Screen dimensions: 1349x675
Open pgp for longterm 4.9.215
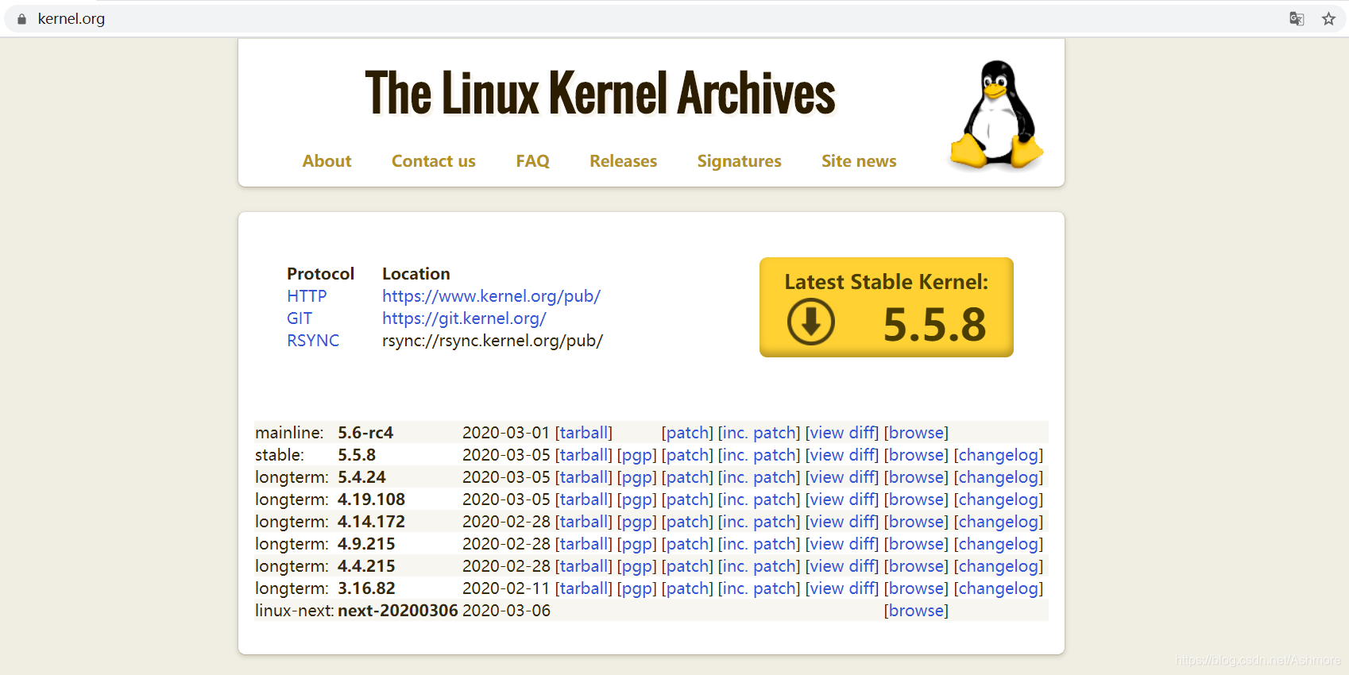[x=637, y=544]
